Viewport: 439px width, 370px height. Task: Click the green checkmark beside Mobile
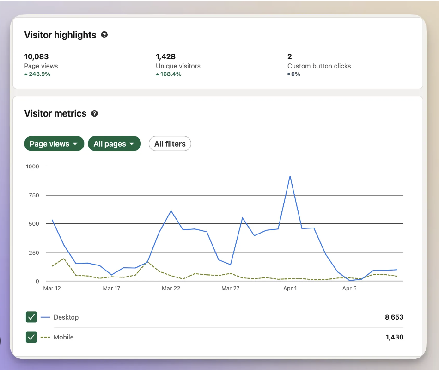pyautogui.click(x=31, y=337)
